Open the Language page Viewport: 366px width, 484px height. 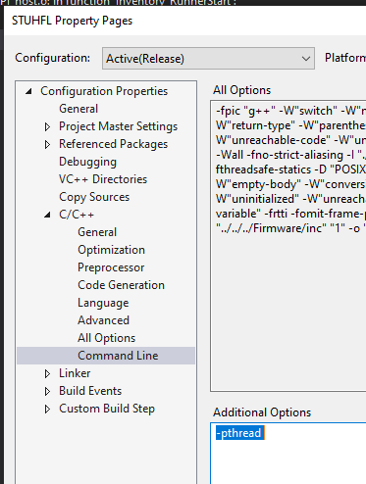tap(103, 303)
